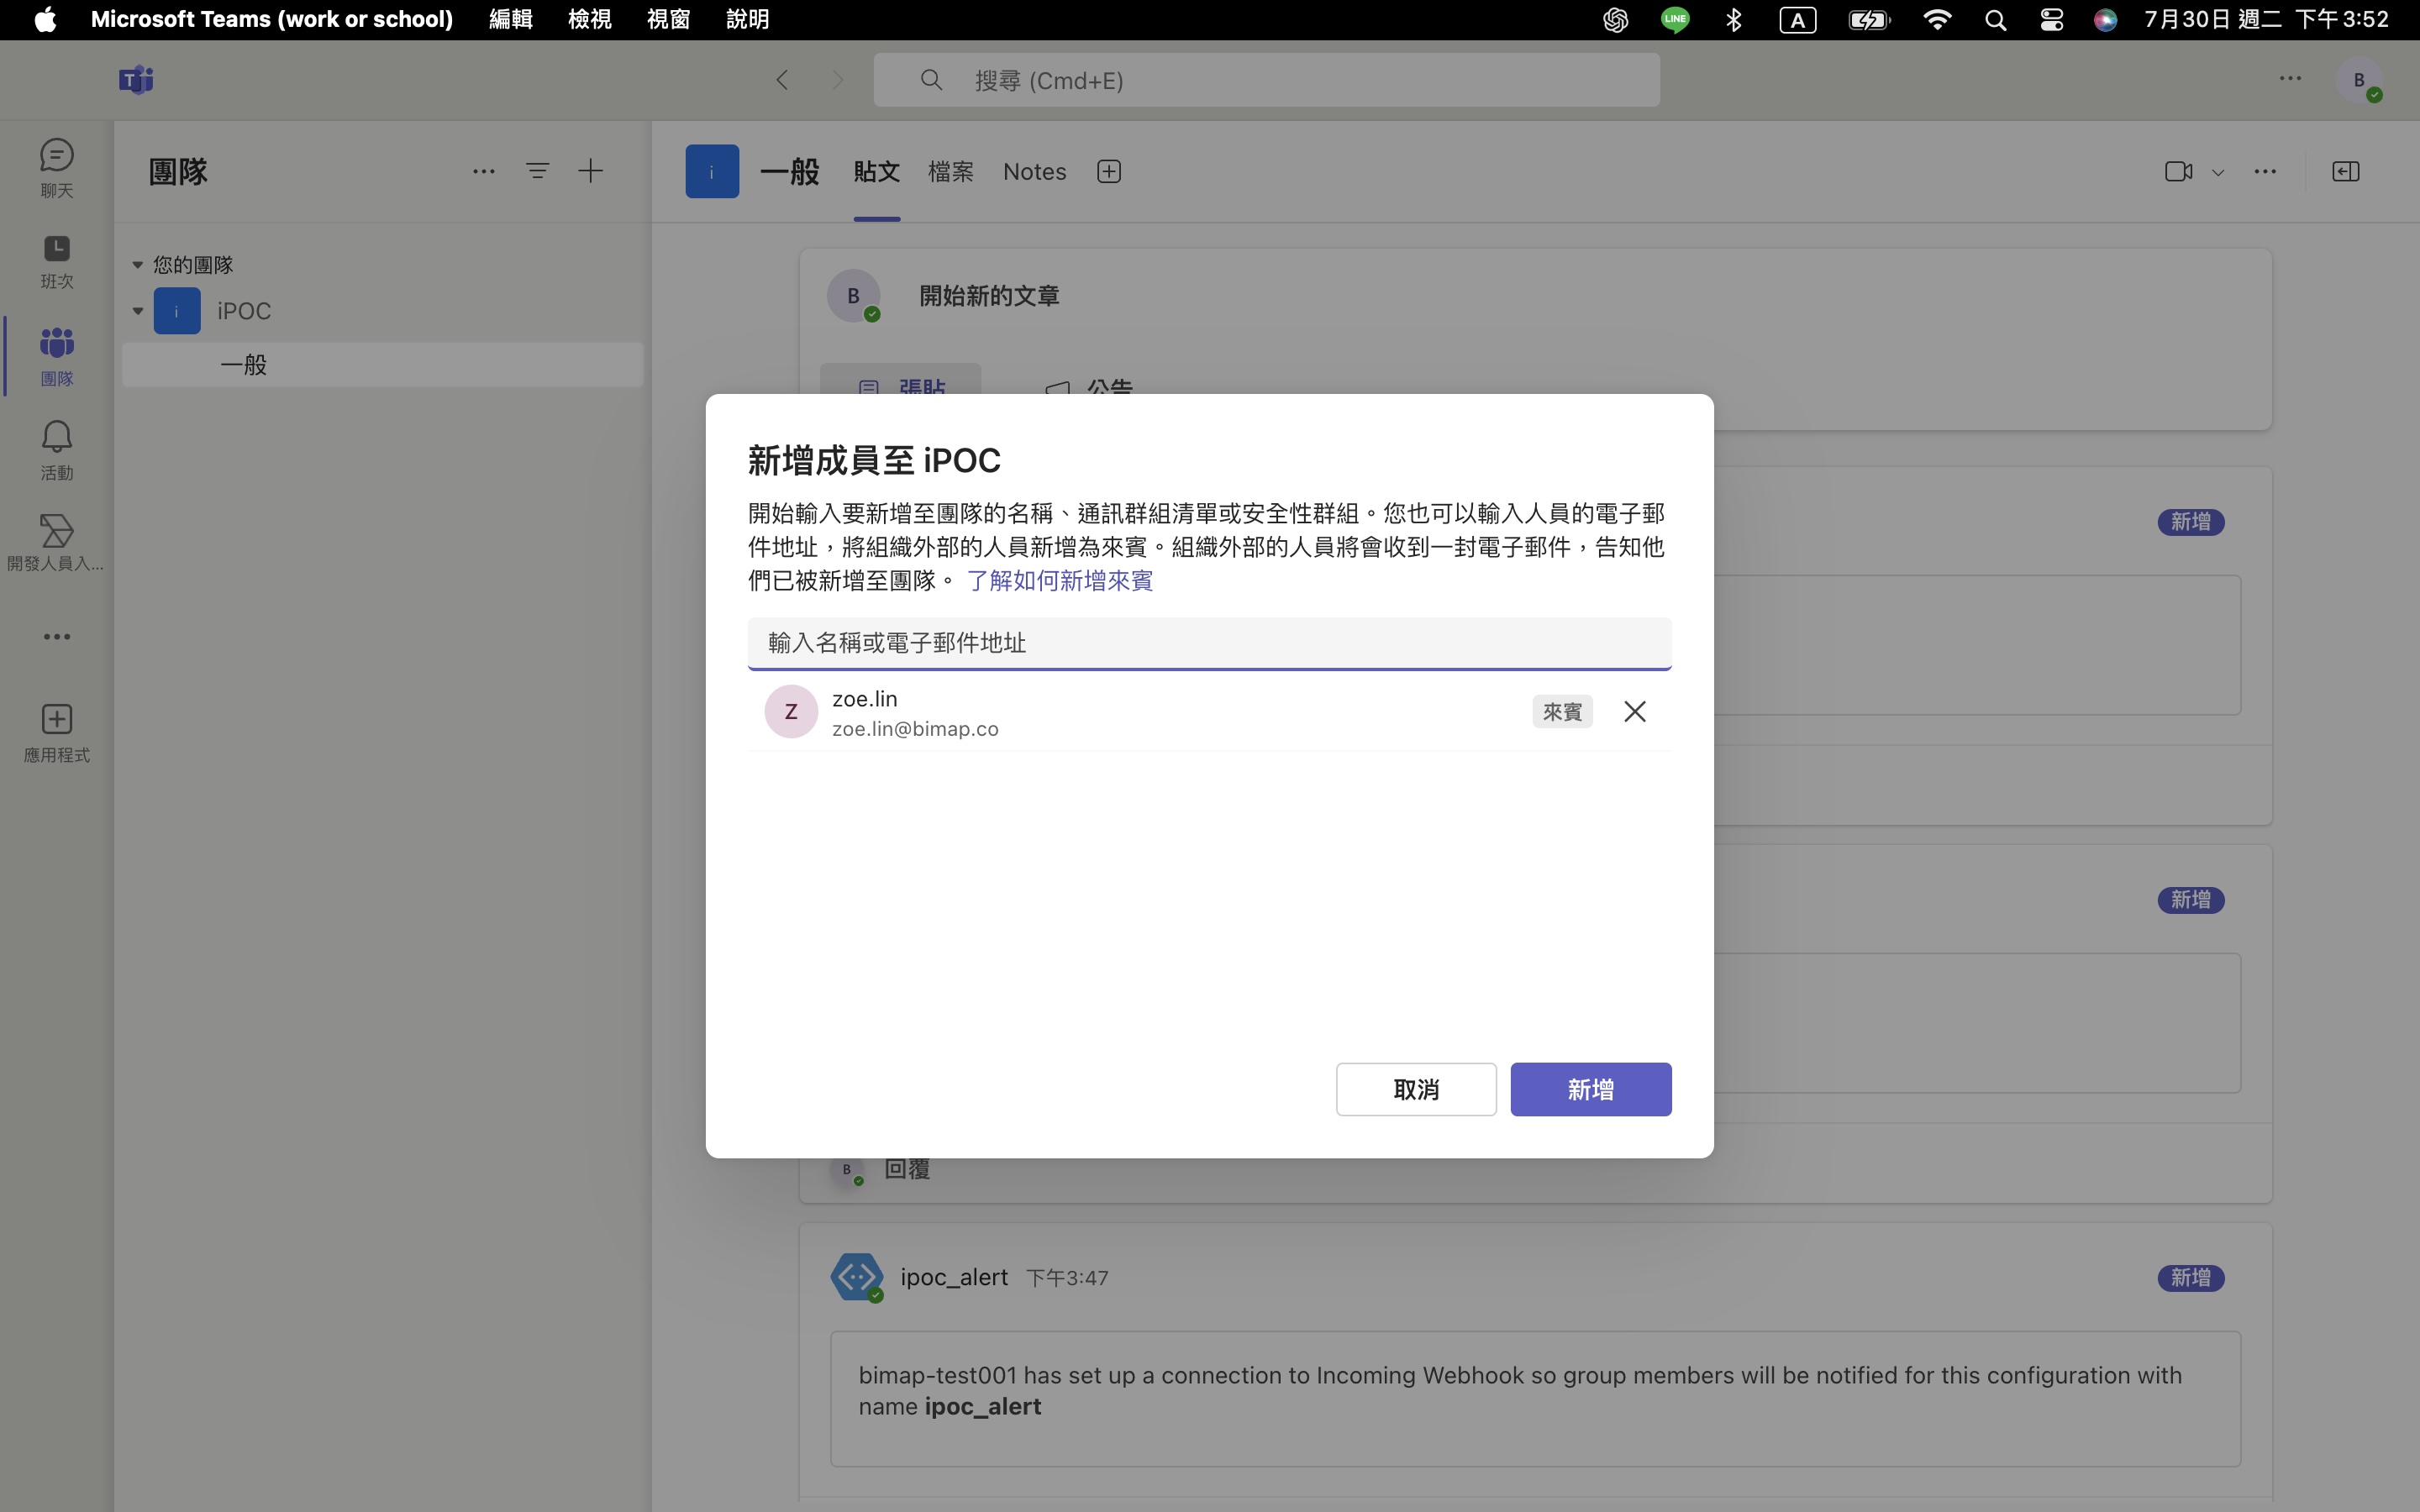This screenshot has height=1512, width=2420.
Task: Go forward with the right arrow
Action: 838,80
